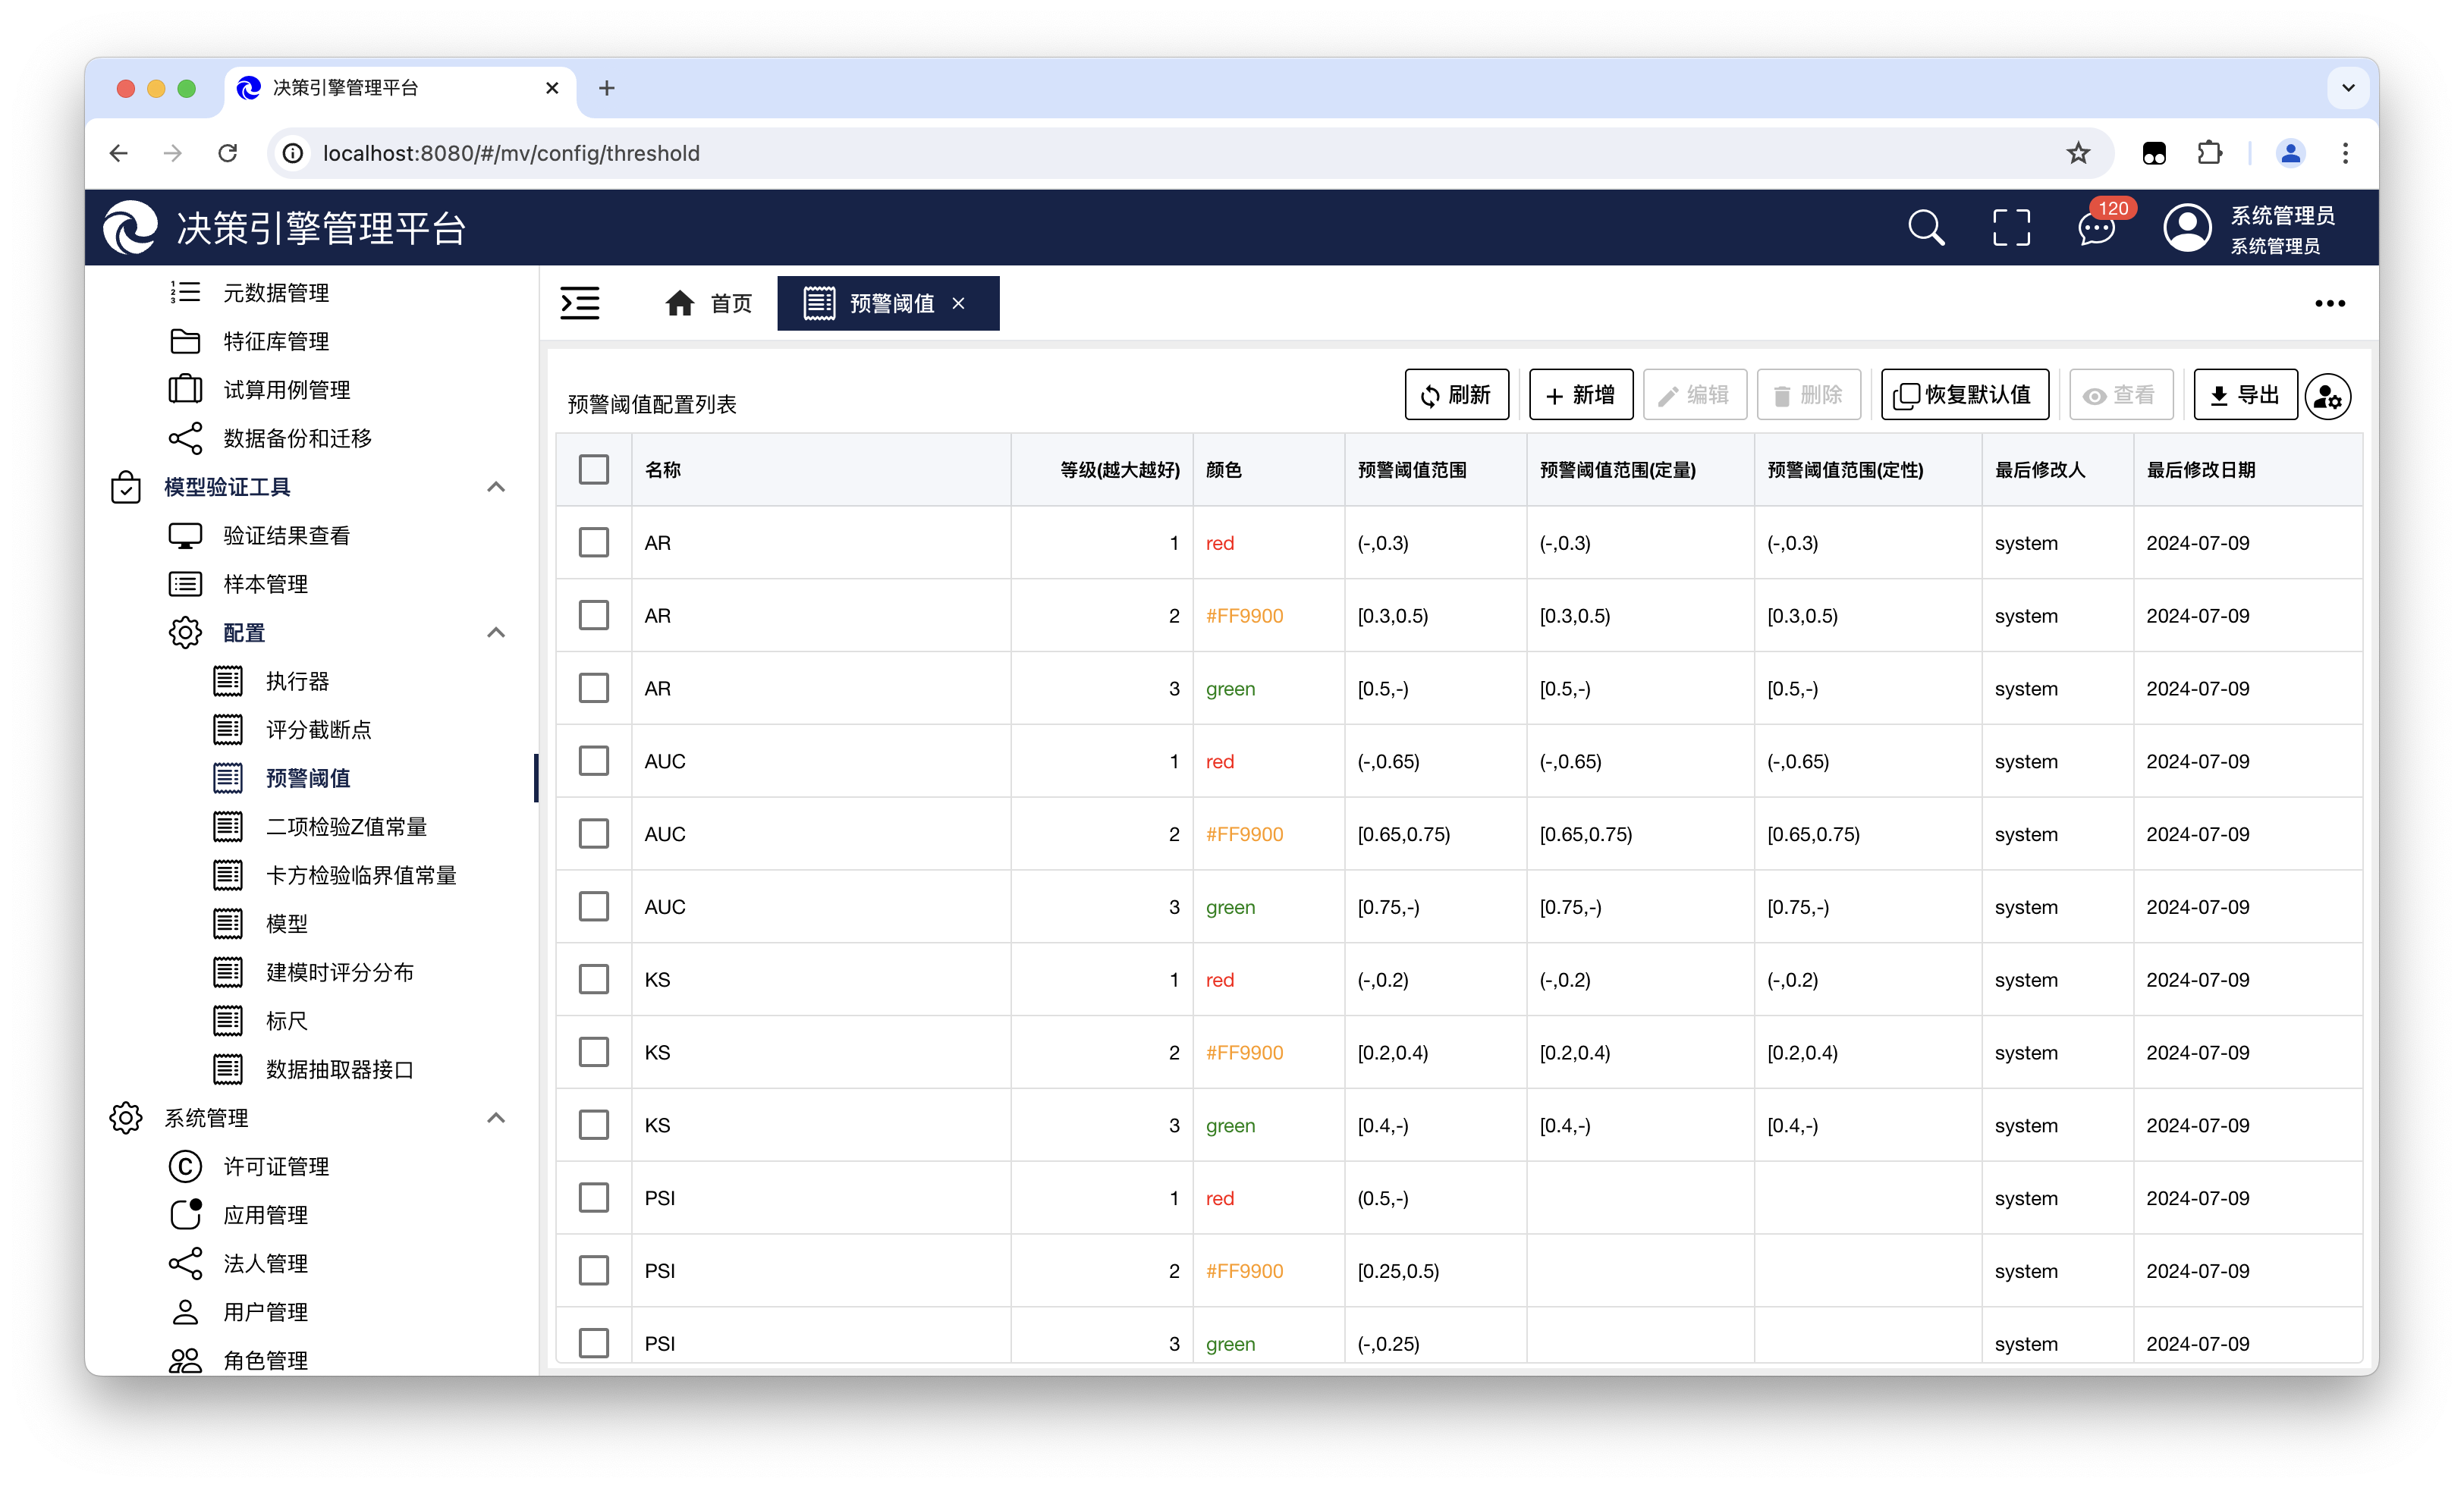This screenshot has width=2464, height=1488.
Task: Tick the checkbox for the KS green row
Action: [594, 1125]
